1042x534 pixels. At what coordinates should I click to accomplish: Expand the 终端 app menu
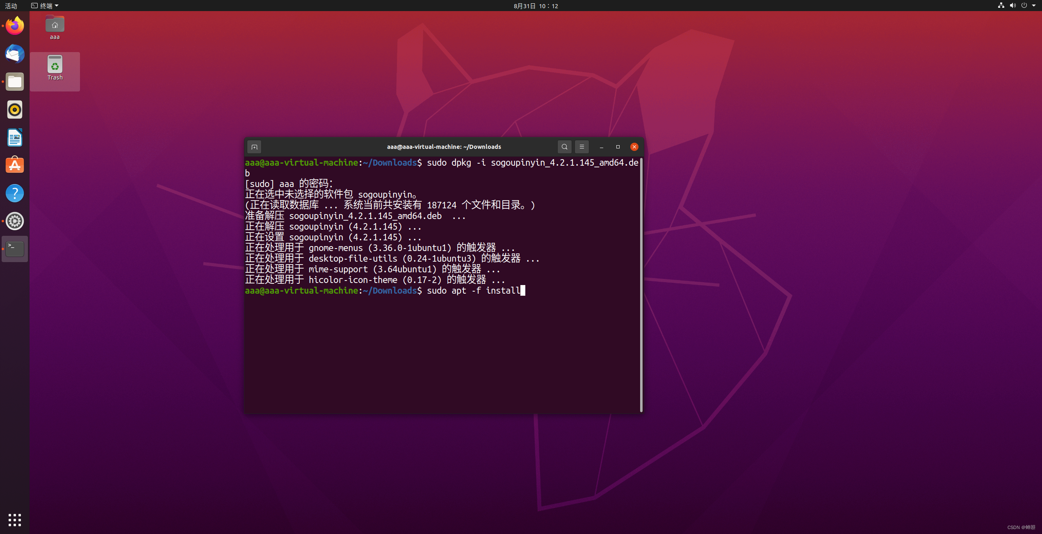click(x=45, y=6)
